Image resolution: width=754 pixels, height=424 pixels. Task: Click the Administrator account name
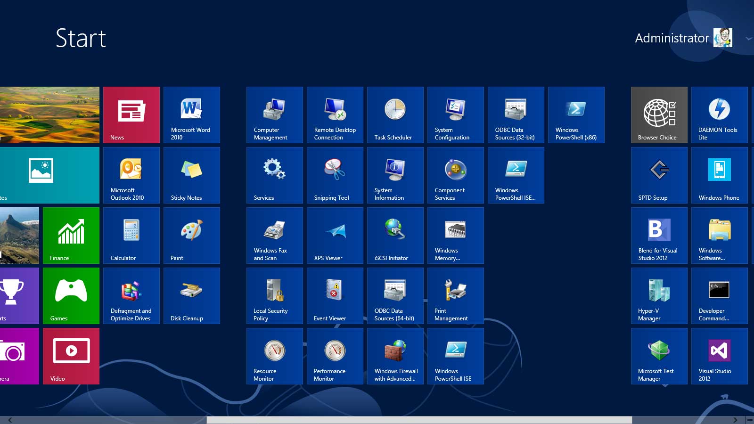672,38
